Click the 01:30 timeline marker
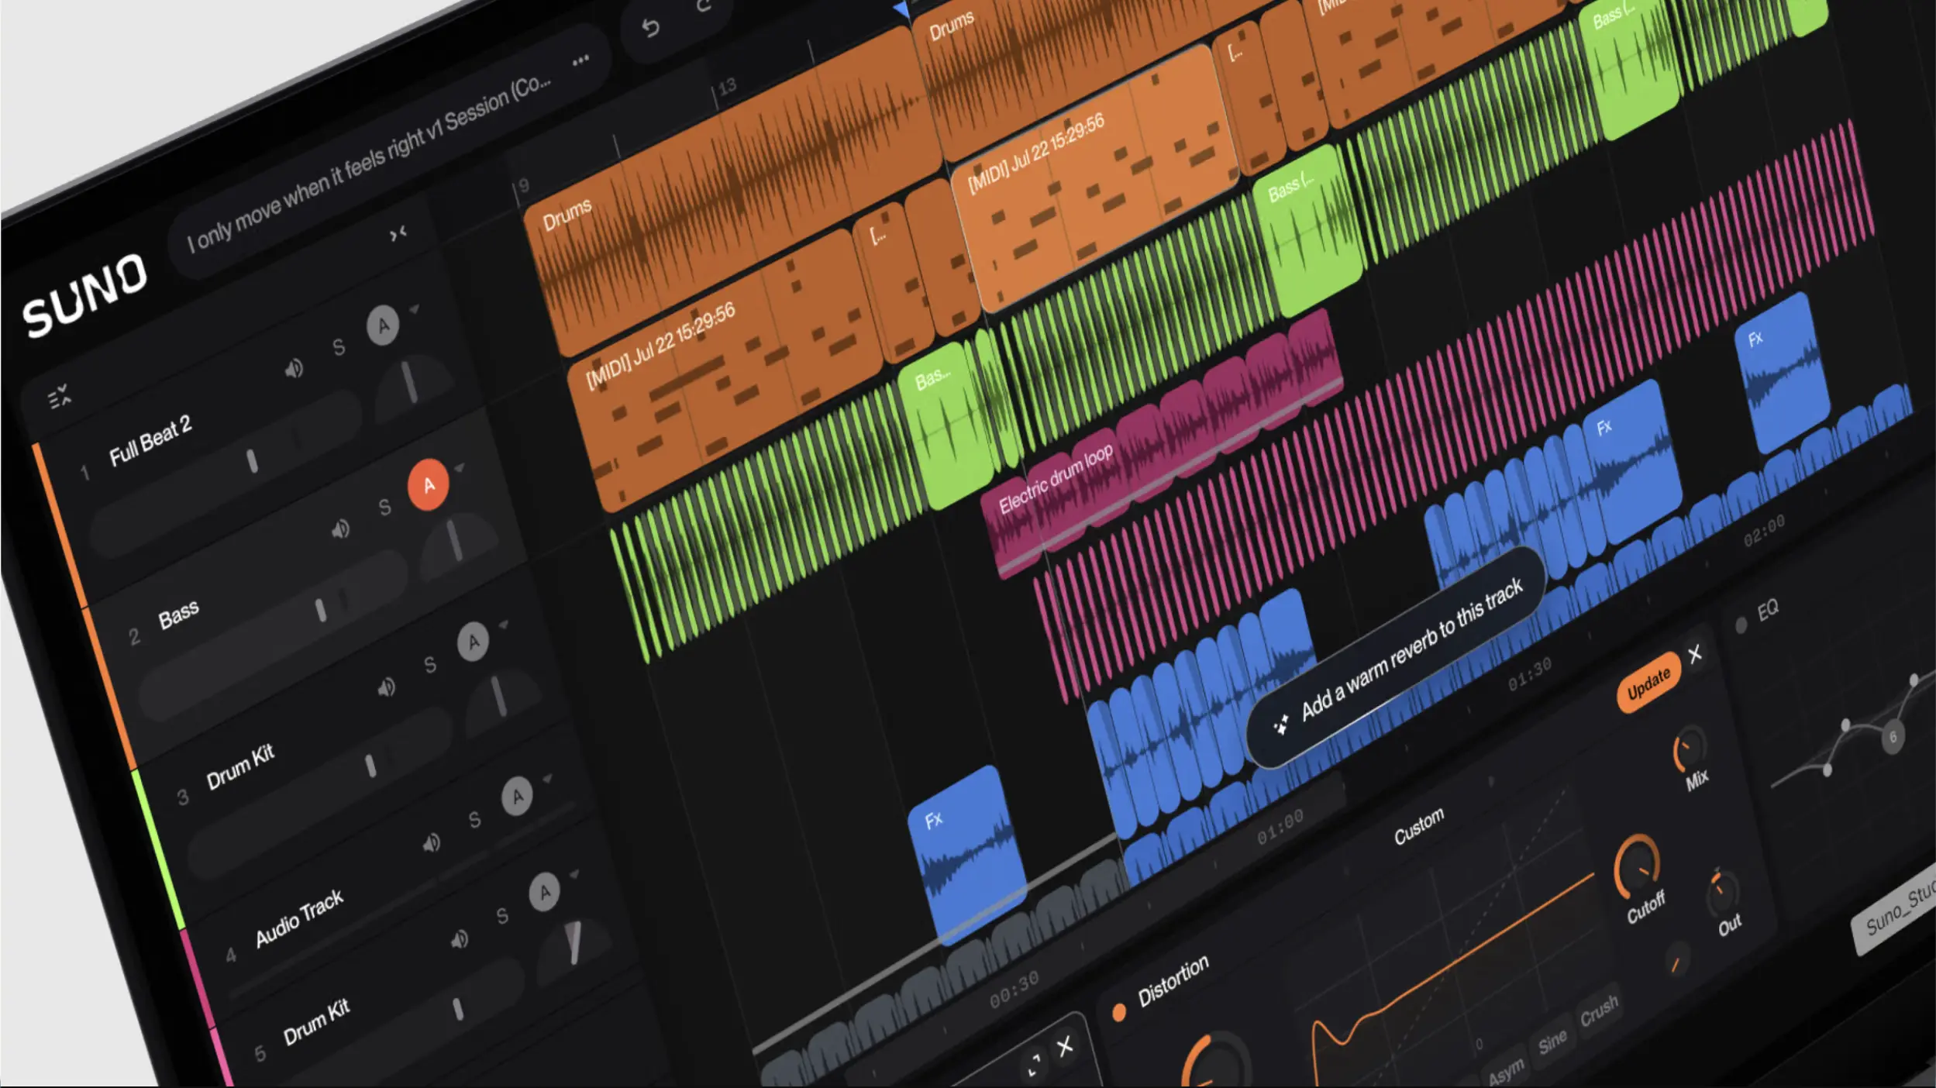Image resolution: width=1936 pixels, height=1088 pixels. click(x=1529, y=674)
